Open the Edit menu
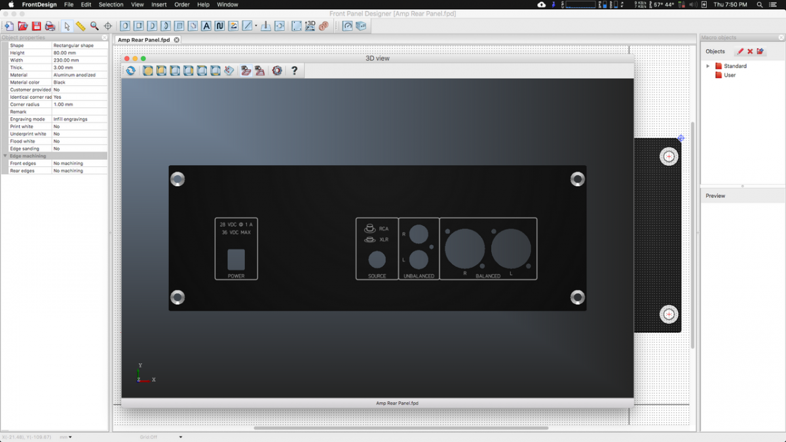786x442 pixels. (86, 5)
